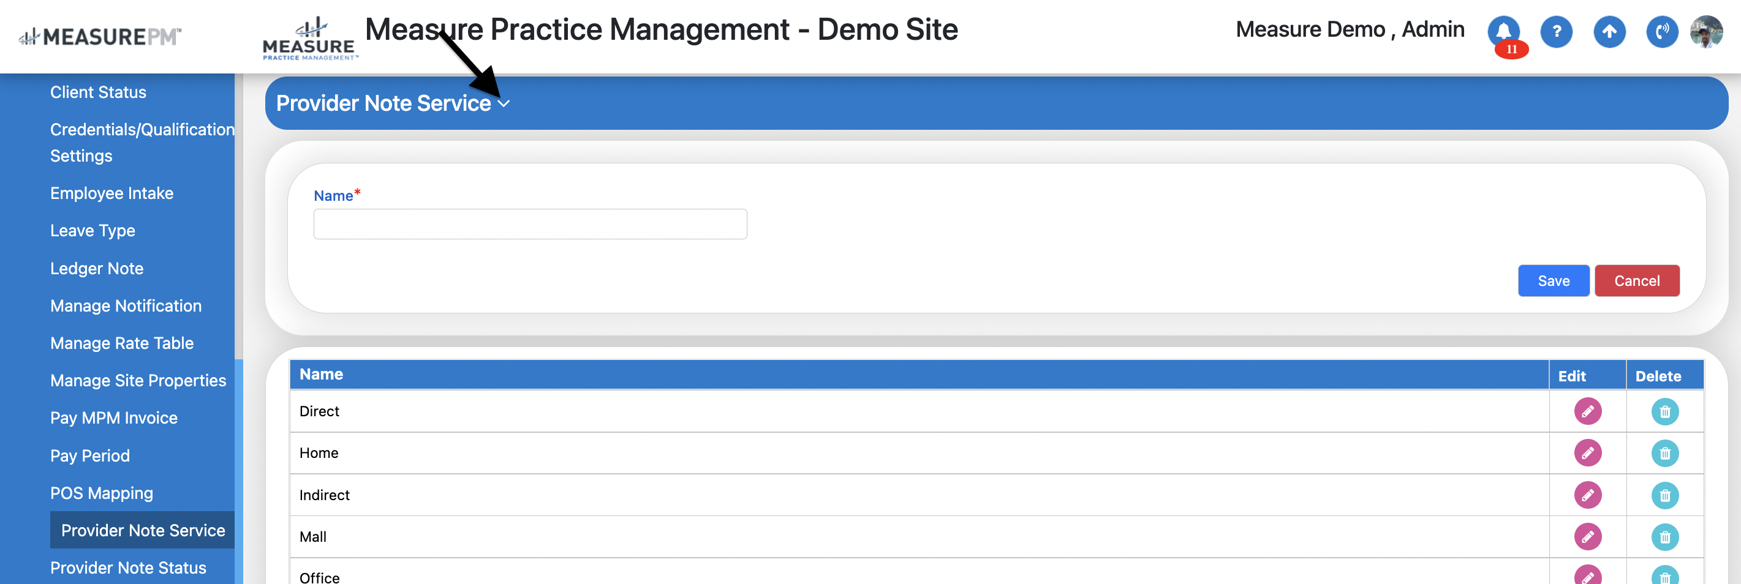Click the help question mark icon
Viewport: 1741px width, 584px height.
coord(1556,31)
